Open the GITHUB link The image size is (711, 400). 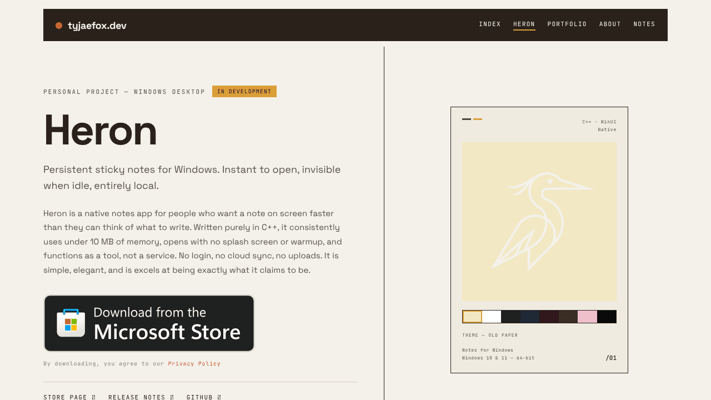tap(204, 397)
